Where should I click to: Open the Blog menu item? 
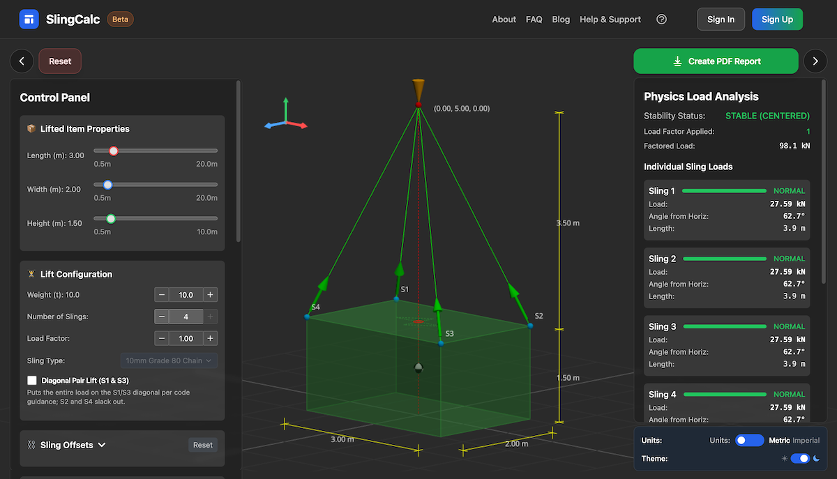coord(561,19)
